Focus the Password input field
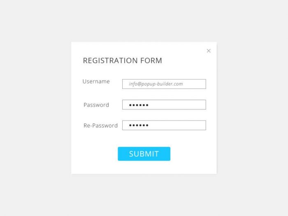Image resolution: width=288 pixels, height=216 pixels. pos(164,105)
